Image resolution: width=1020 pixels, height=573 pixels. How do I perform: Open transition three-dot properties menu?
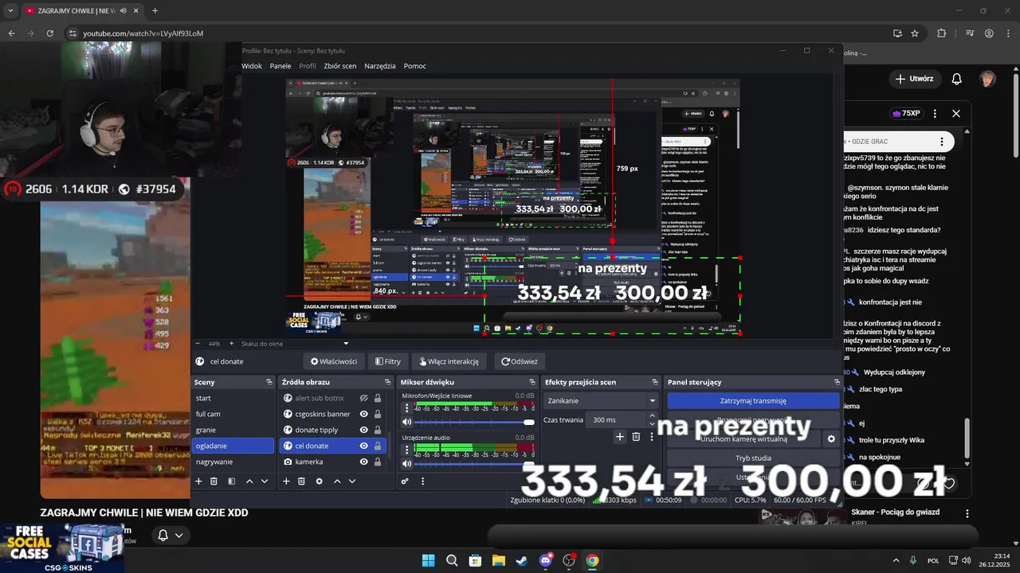point(651,436)
